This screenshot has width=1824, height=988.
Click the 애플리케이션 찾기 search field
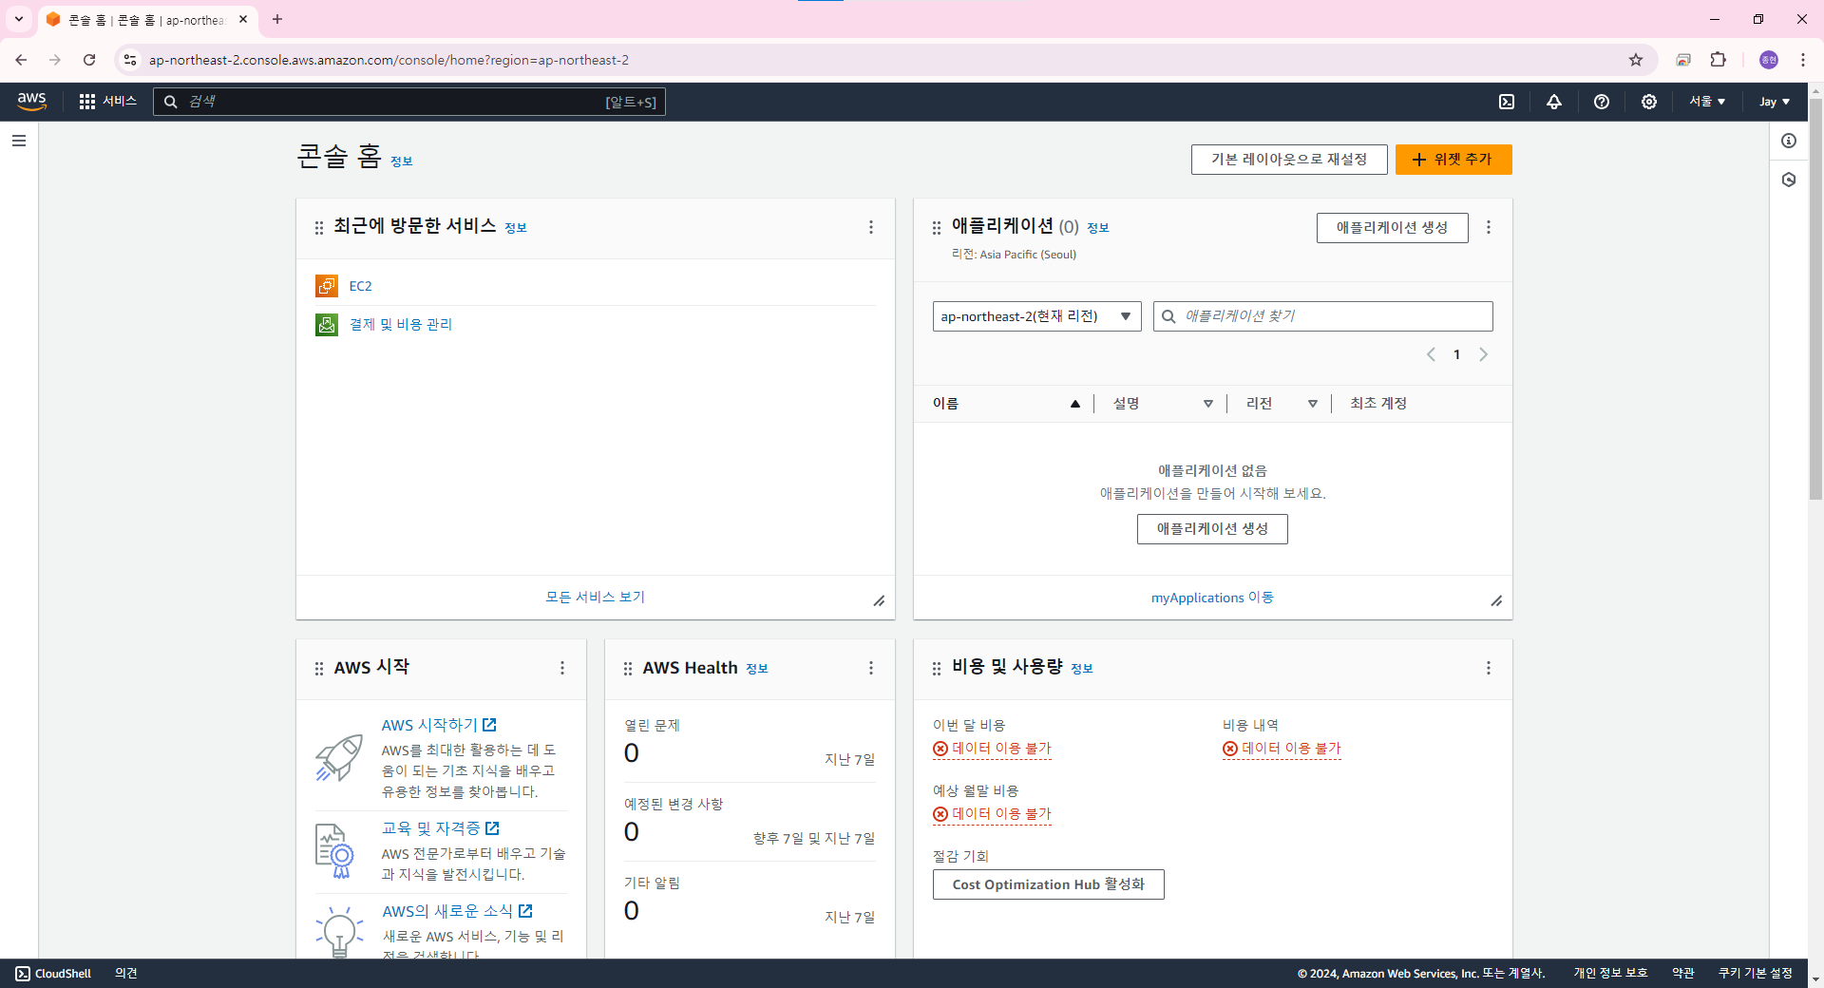click(1322, 316)
